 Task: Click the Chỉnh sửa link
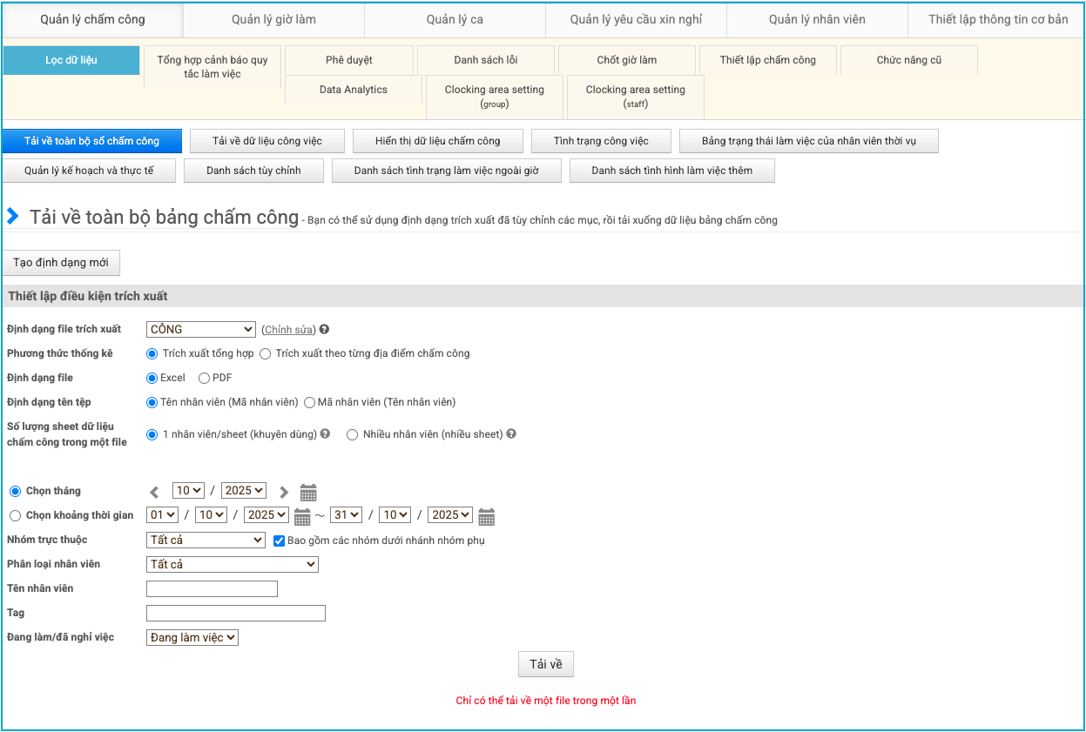coord(288,330)
